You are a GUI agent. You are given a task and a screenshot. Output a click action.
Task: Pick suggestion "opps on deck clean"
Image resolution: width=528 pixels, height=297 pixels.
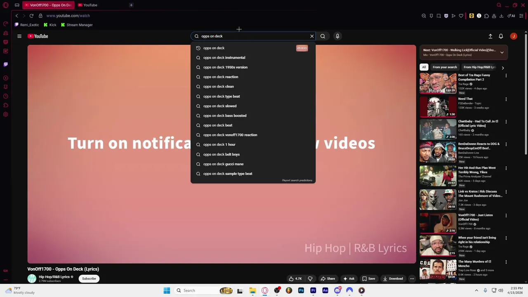tap(253, 87)
